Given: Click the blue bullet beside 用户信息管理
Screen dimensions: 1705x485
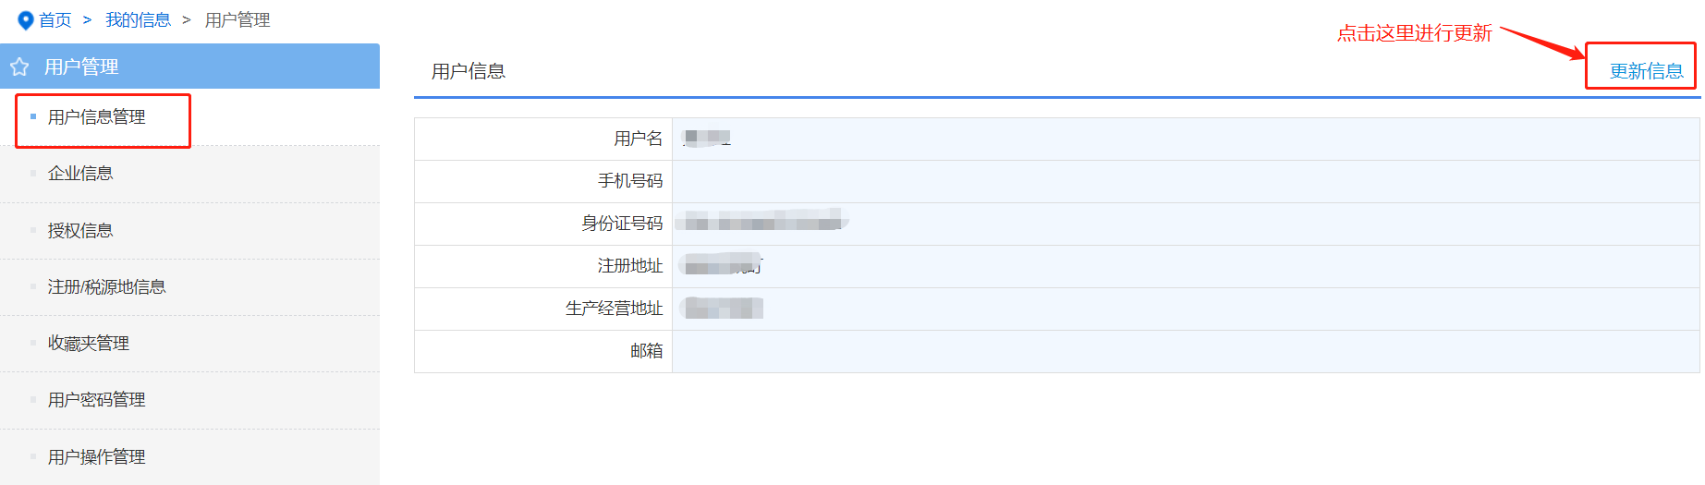Looking at the screenshot, I should 33,116.
